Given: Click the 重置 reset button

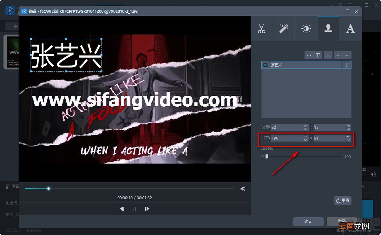Looking at the screenshot, I should tap(343, 200).
